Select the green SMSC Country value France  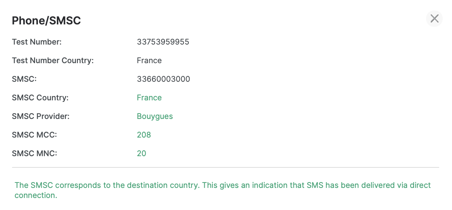coord(149,98)
